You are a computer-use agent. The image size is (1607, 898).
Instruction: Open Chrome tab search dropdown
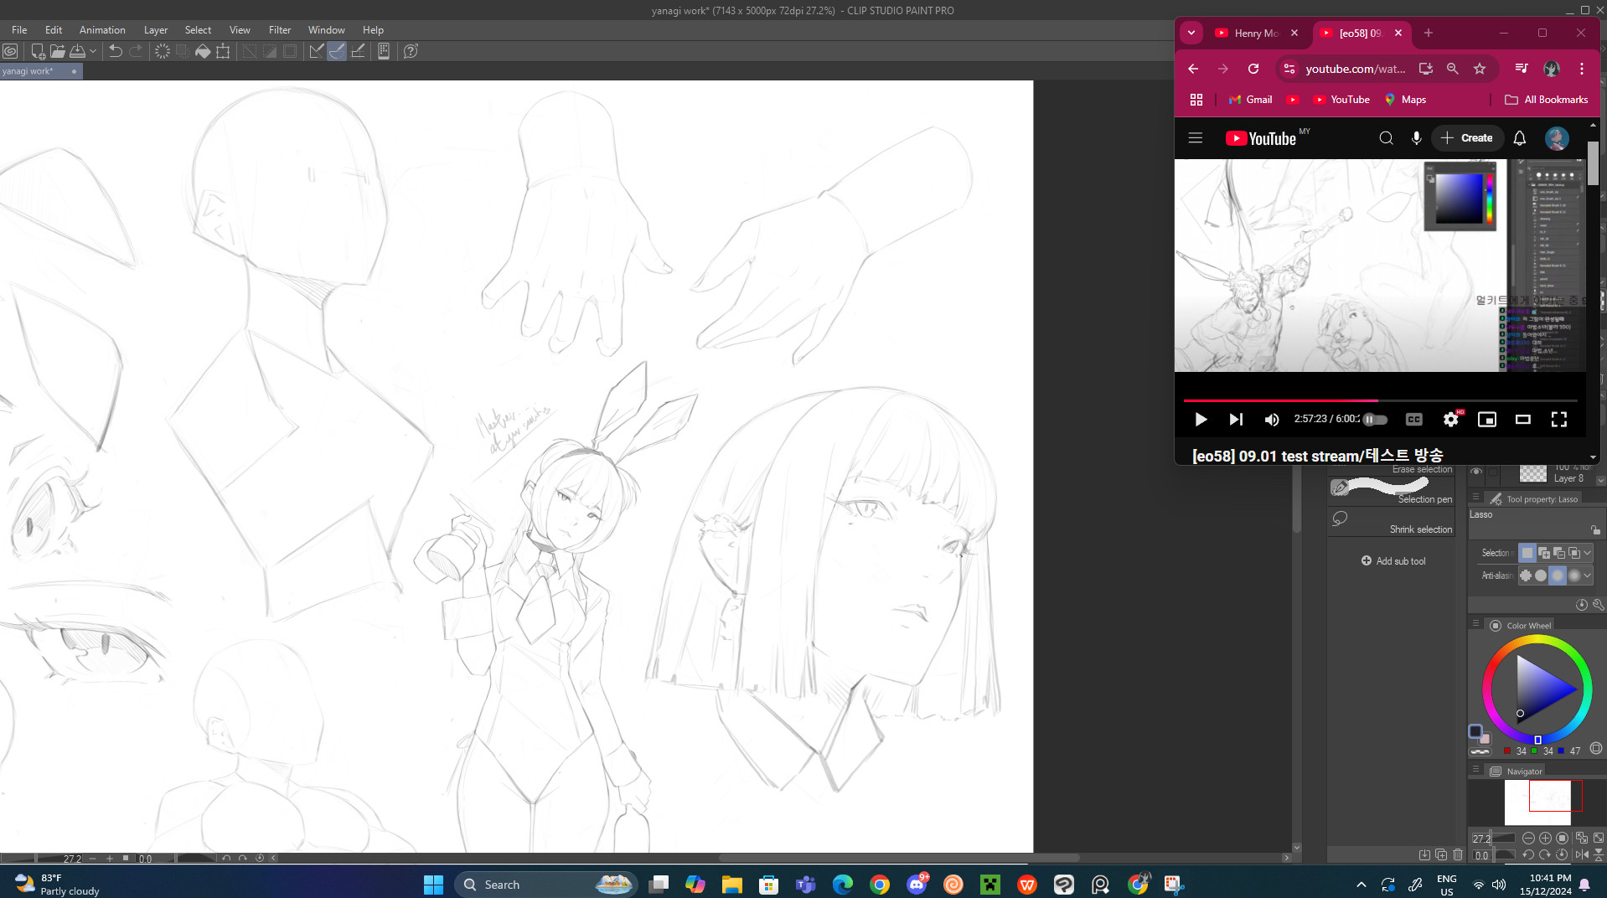point(1191,34)
